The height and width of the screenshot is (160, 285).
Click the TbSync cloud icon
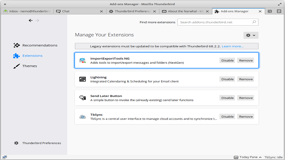(83, 117)
